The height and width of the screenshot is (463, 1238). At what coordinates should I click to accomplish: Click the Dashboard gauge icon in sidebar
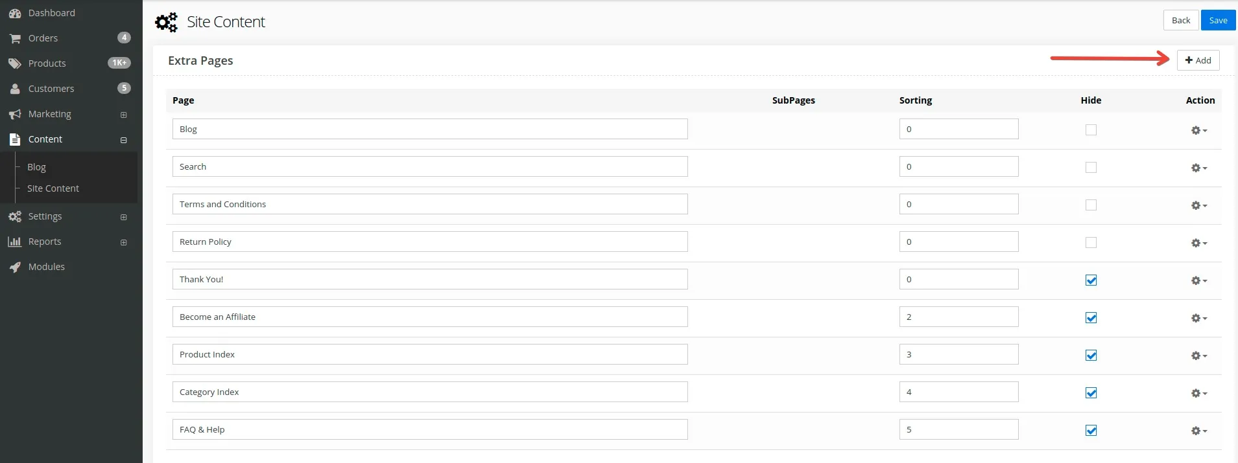[15, 13]
